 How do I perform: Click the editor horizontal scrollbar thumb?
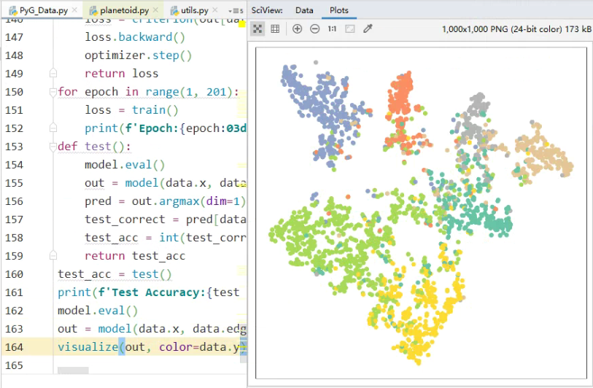click(73, 370)
